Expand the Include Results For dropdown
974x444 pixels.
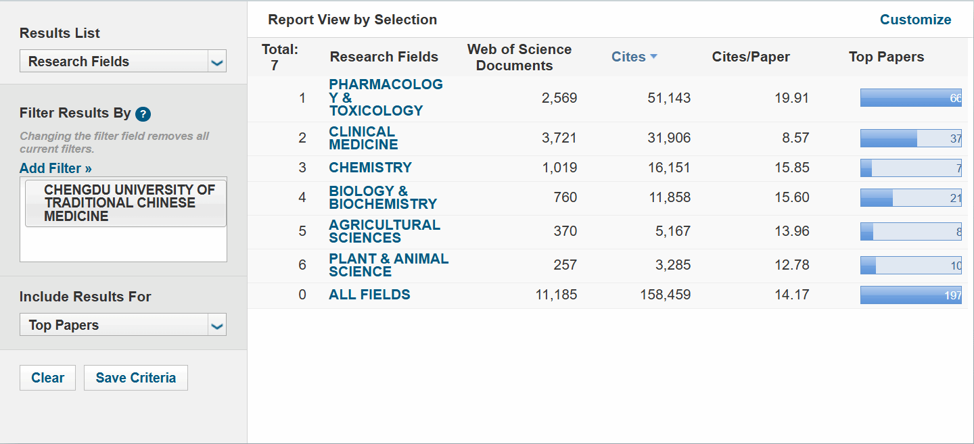tap(123, 325)
